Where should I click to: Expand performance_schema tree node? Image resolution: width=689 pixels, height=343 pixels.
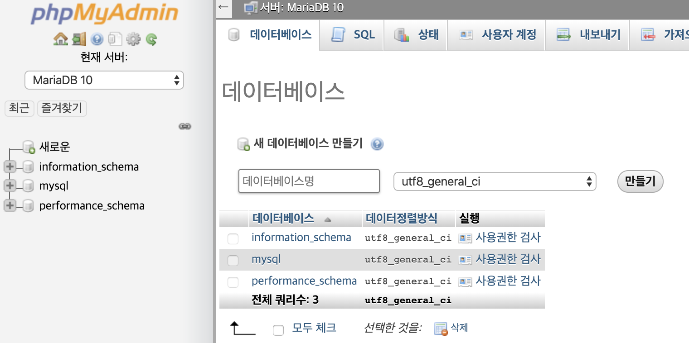[x=10, y=206]
